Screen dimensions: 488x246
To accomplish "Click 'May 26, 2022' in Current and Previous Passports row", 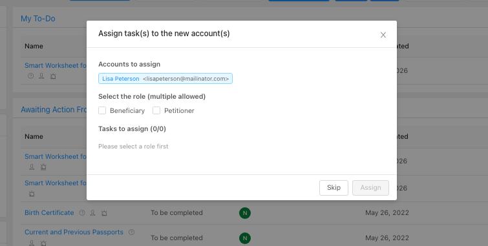I will (x=387, y=238).
